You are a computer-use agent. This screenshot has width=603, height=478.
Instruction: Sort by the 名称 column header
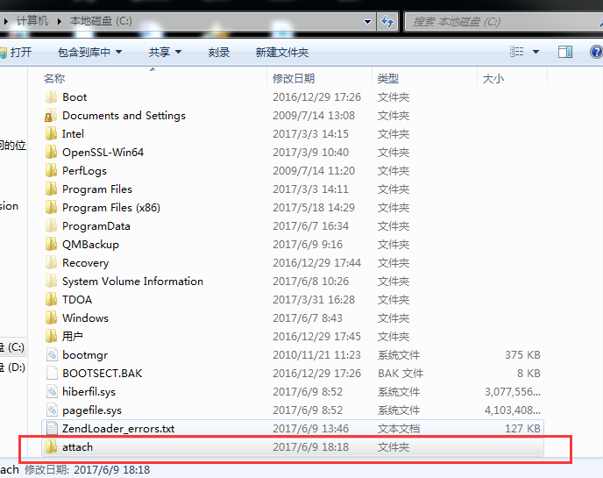click(x=54, y=79)
